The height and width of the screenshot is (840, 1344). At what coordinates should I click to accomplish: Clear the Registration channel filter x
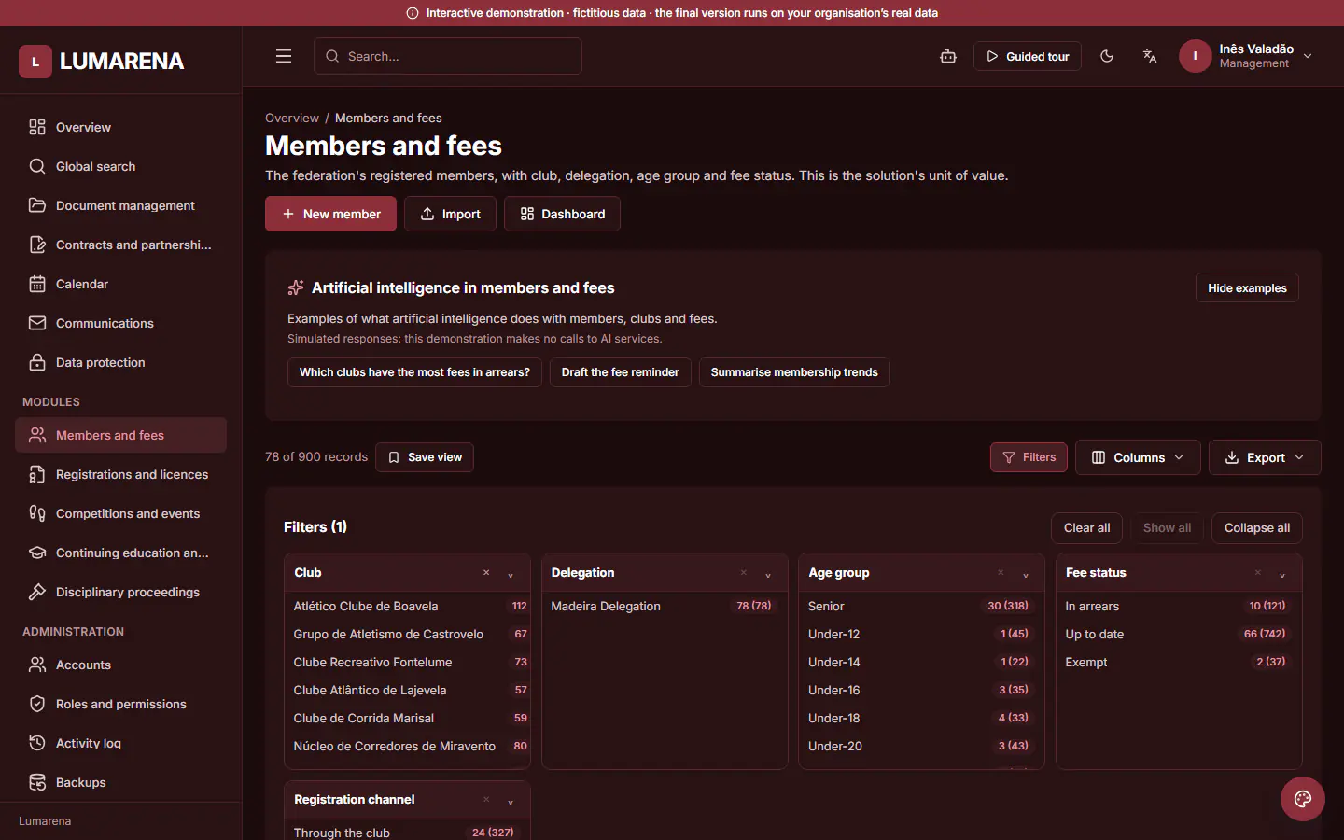486,799
